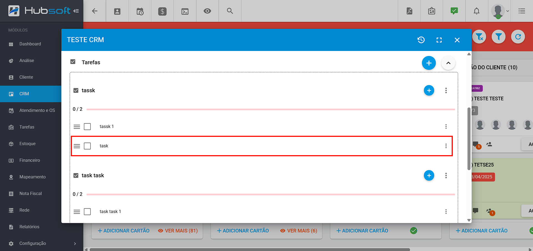Screen dimensions: 533x251
Task: Click the tassk 0 / 2 progress bar
Action: 271,109
